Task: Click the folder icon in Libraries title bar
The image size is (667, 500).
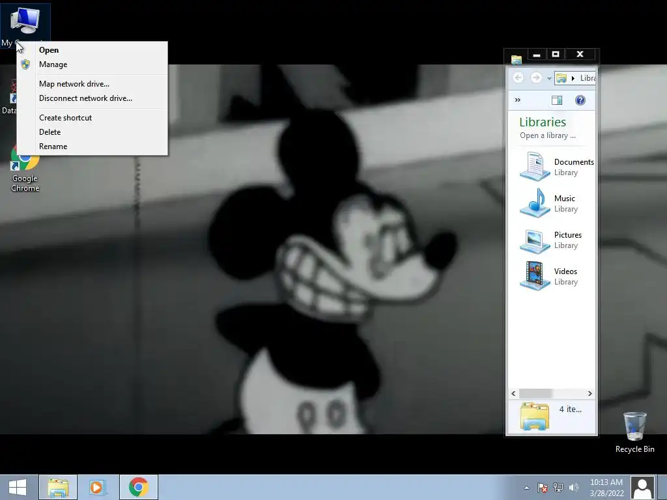Action: click(x=517, y=60)
